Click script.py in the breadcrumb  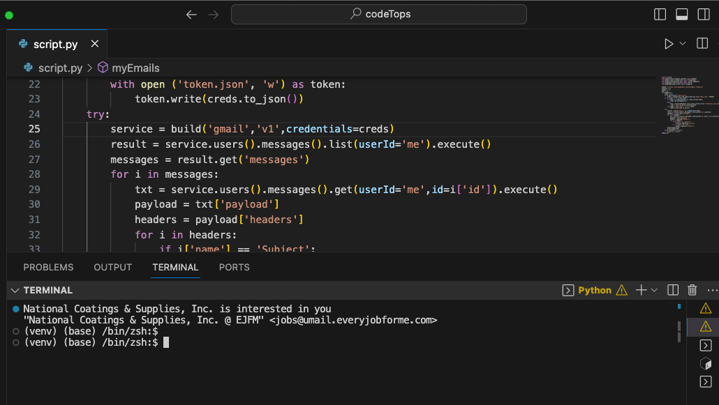[x=60, y=68]
